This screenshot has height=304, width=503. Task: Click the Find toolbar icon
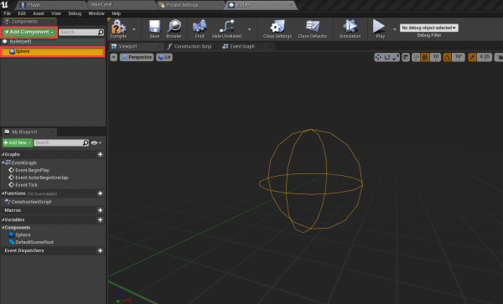pos(200,28)
